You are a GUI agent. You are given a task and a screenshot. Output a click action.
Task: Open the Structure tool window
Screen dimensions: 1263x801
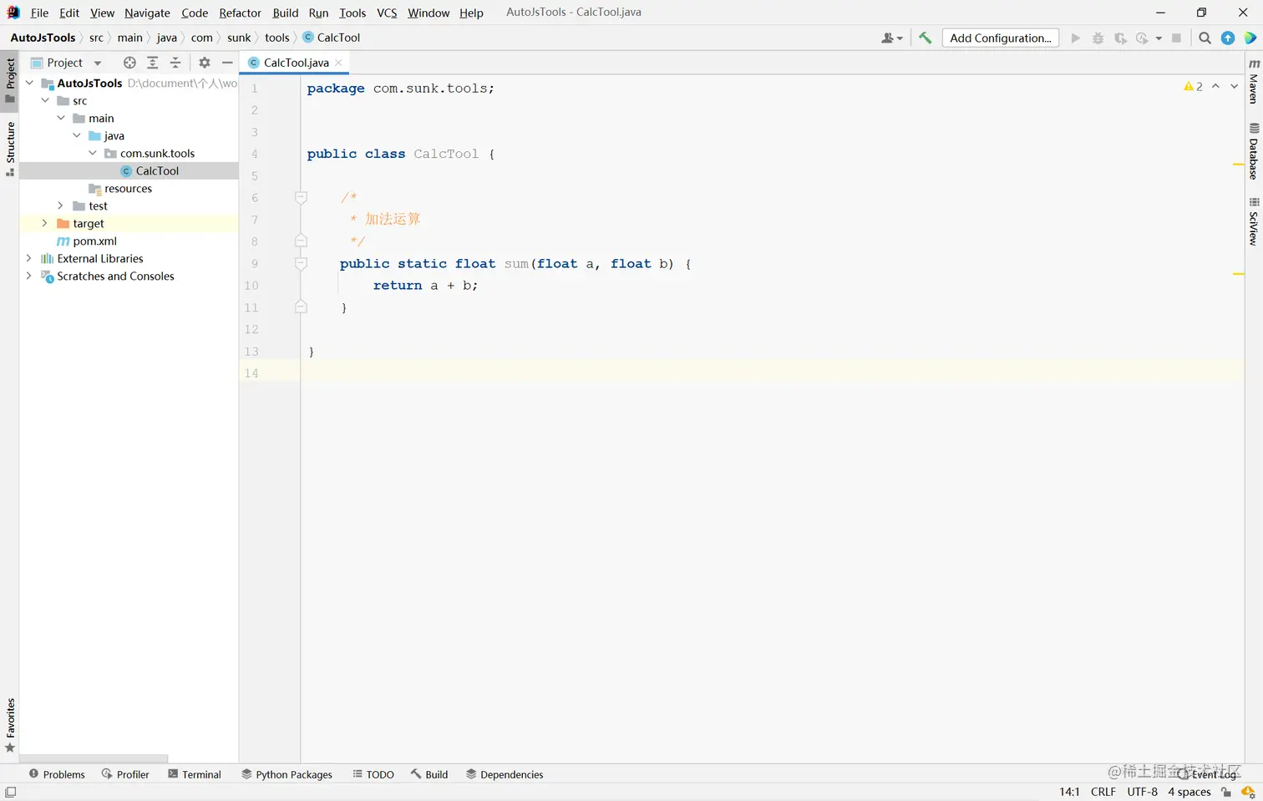coord(10,149)
